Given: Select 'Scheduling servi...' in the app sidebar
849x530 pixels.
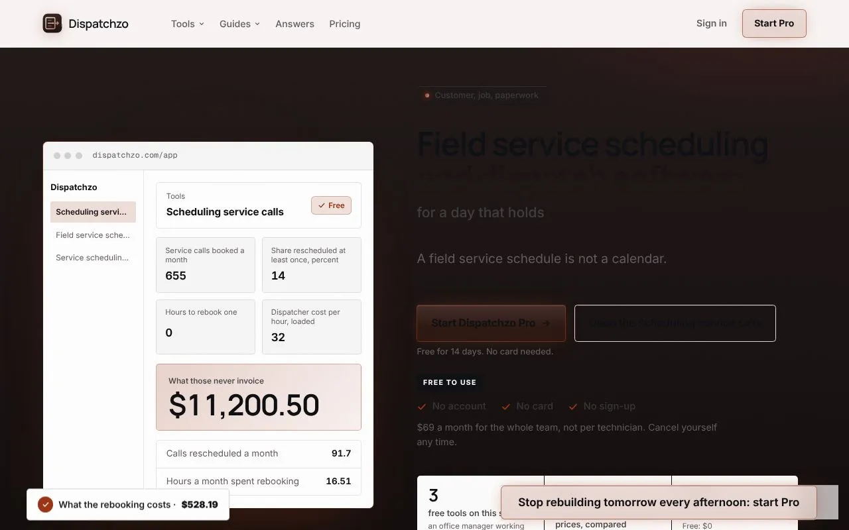Looking at the screenshot, I should pyautogui.click(x=93, y=212).
